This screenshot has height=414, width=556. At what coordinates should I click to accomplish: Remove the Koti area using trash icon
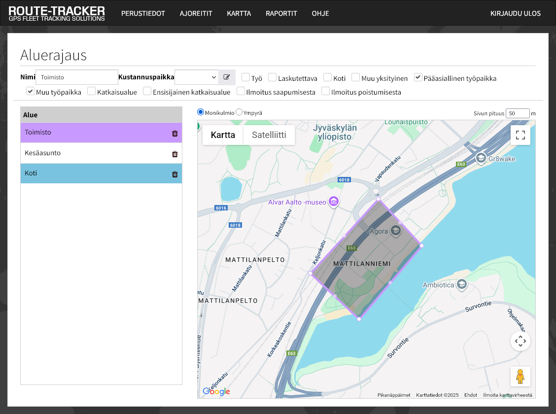tap(174, 174)
